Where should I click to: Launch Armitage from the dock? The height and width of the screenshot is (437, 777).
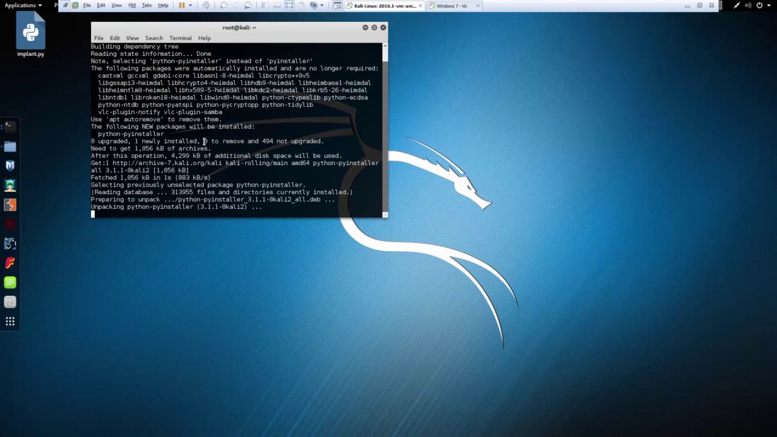10,185
